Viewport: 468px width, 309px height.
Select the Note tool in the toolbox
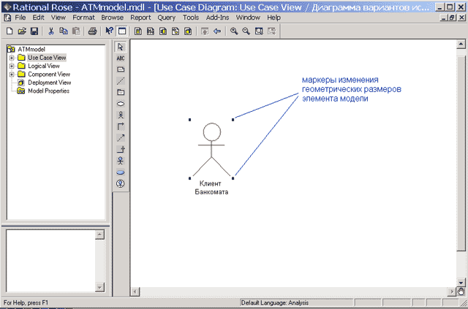point(121,69)
